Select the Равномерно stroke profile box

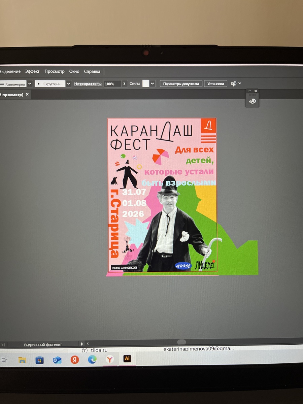[13, 84]
